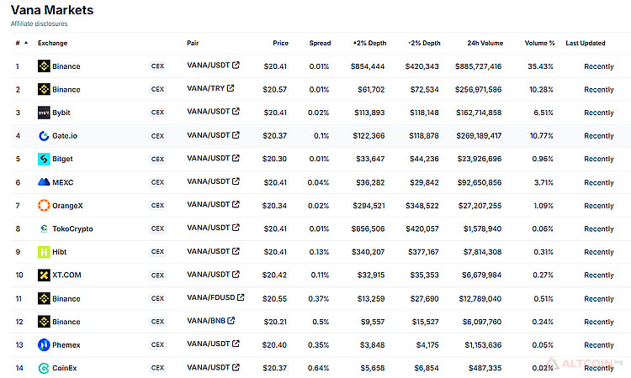Click the OrangeX logo icon
The height and width of the screenshot is (378, 631).
pos(44,205)
